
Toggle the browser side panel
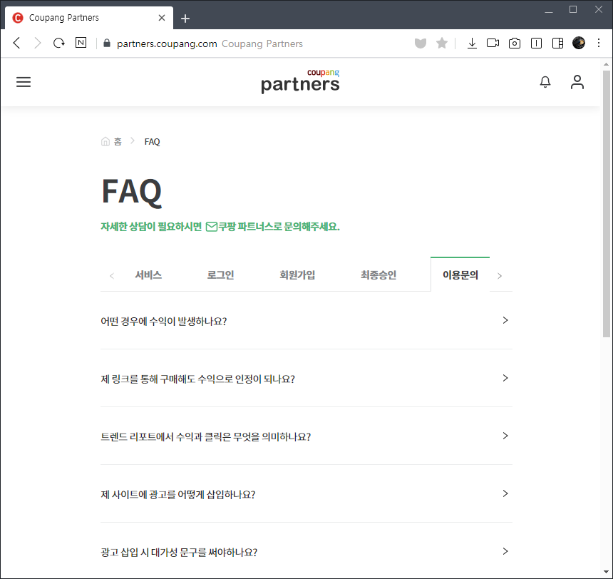click(x=557, y=43)
